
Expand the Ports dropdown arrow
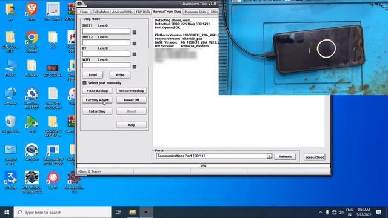[269, 156]
